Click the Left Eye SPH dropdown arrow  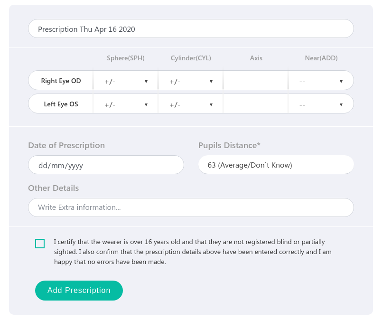(x=146, y=105)
